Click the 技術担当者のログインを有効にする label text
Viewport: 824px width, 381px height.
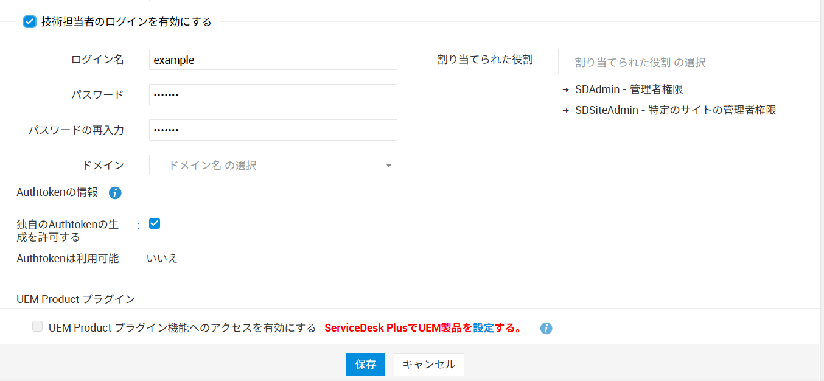(126, 22)
